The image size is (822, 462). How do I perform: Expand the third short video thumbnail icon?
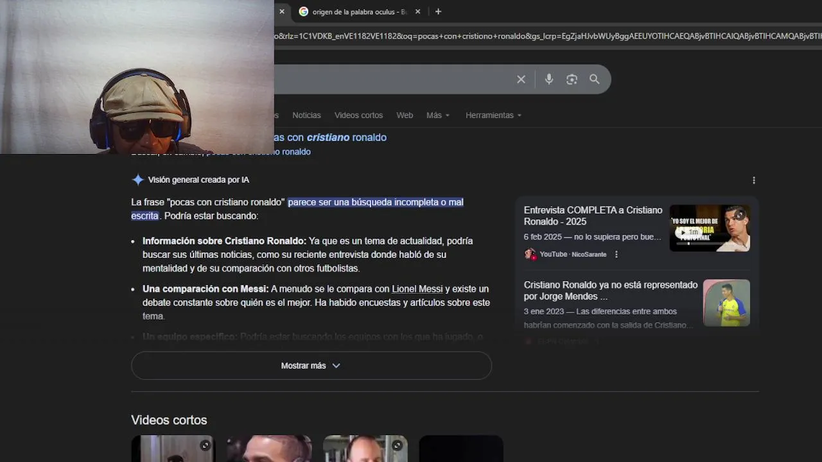pos(397,445)
